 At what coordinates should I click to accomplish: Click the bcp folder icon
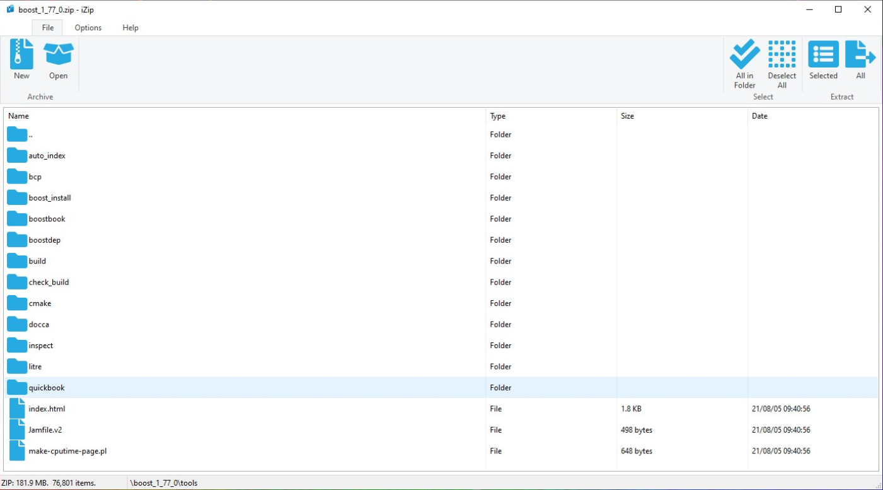(17, 177)
